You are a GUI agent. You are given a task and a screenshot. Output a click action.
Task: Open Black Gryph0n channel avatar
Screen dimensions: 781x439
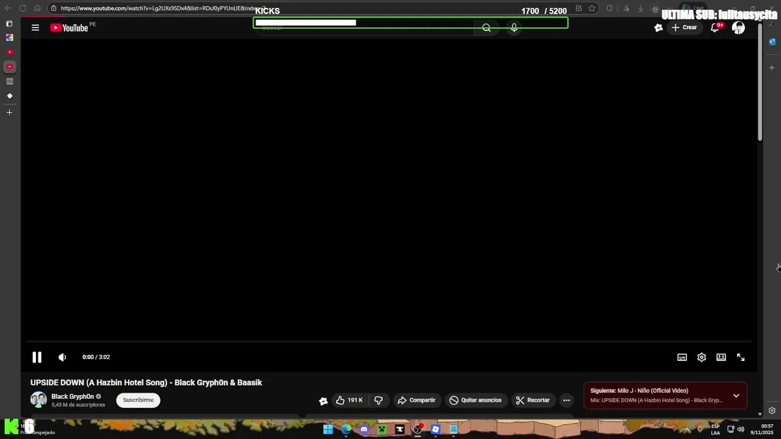(38, 400)
